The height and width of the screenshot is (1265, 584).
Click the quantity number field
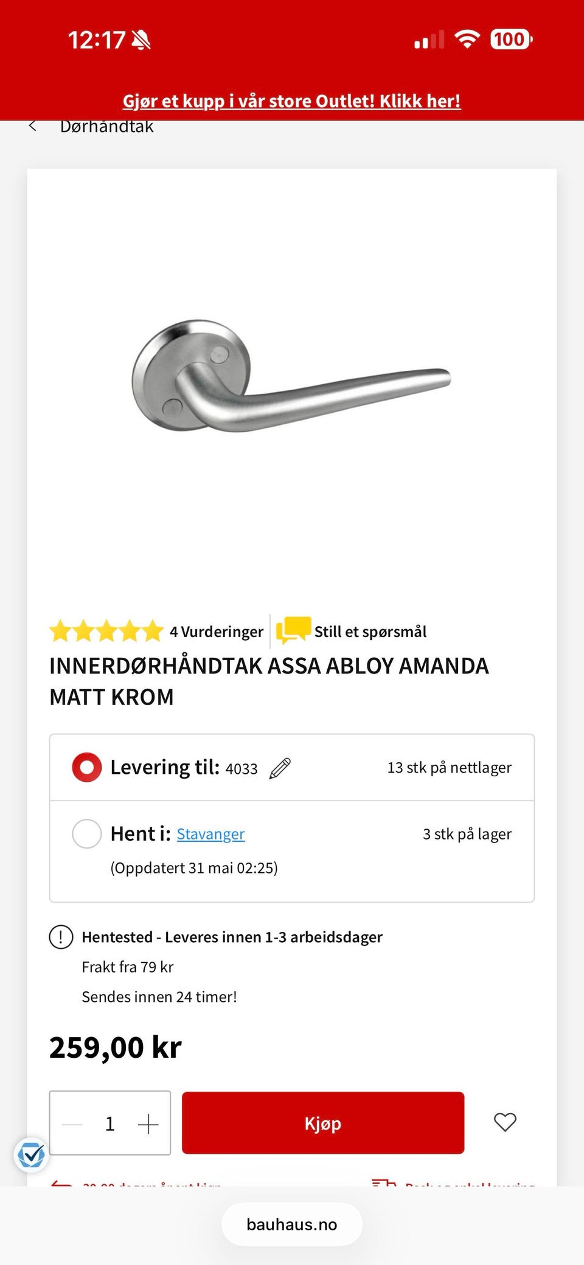pos(110,1124)
